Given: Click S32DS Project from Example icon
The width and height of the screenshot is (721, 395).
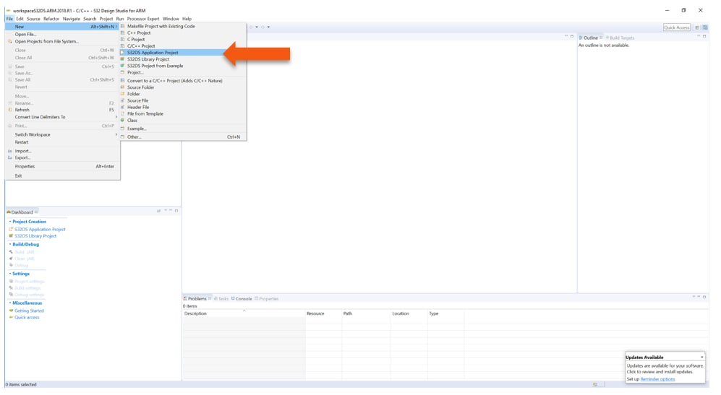Looking at the screenshot, I should coord(122,66).
